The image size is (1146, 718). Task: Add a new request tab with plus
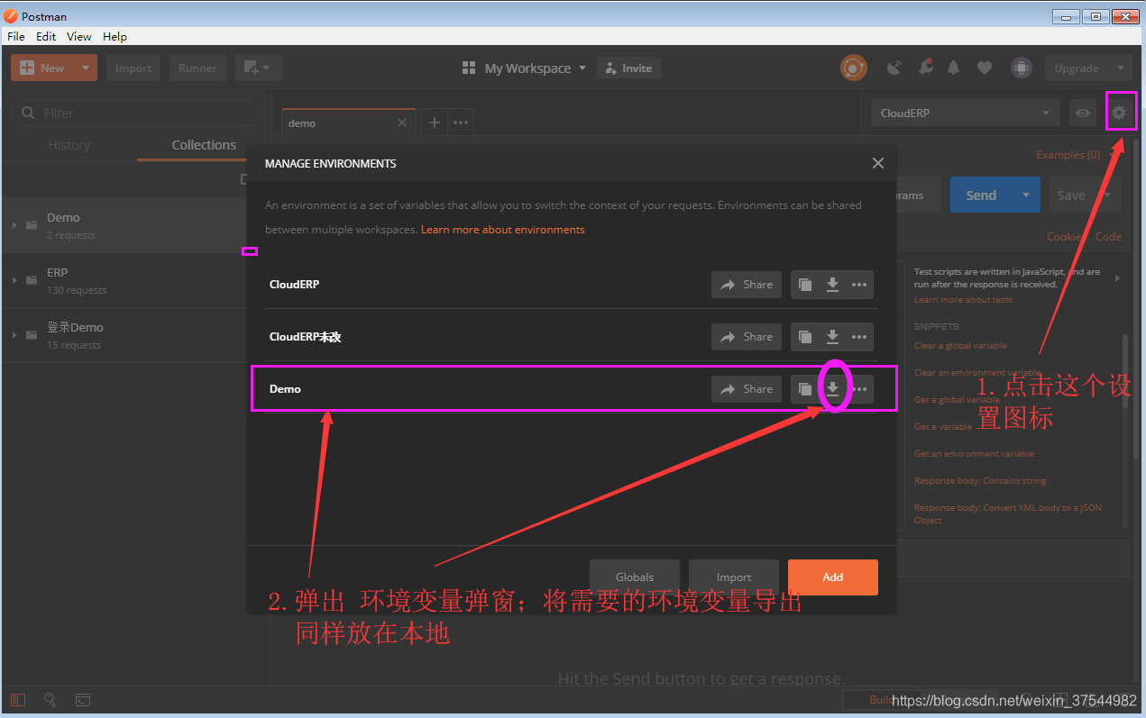pyautogui.click(x=434, y=123)
